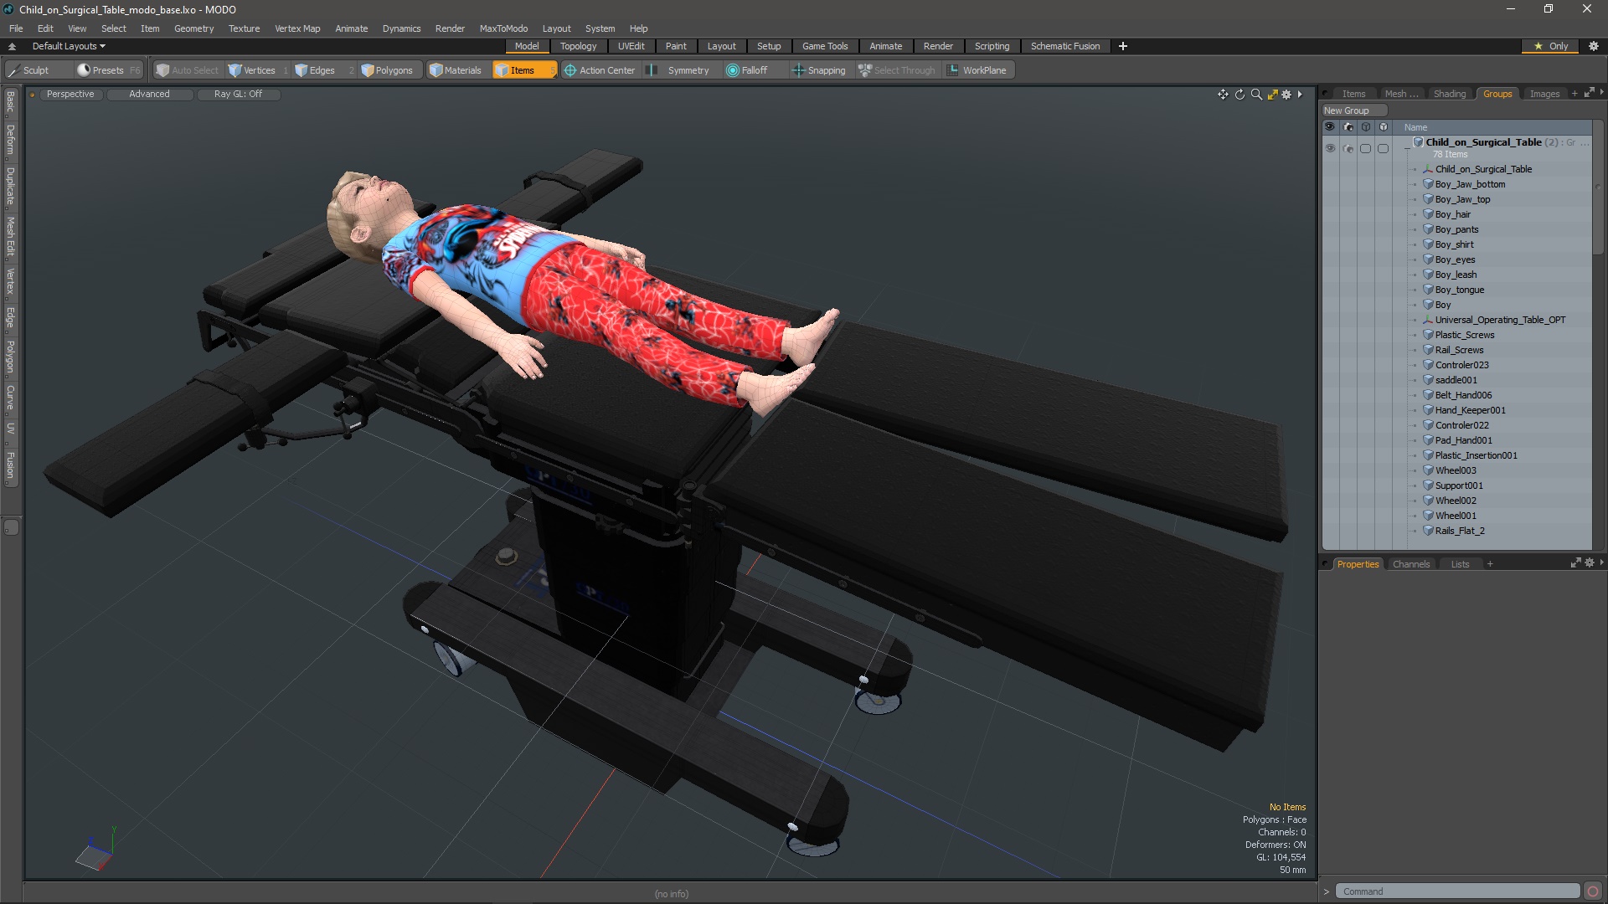Toggle Auto Select

(188, 70)
